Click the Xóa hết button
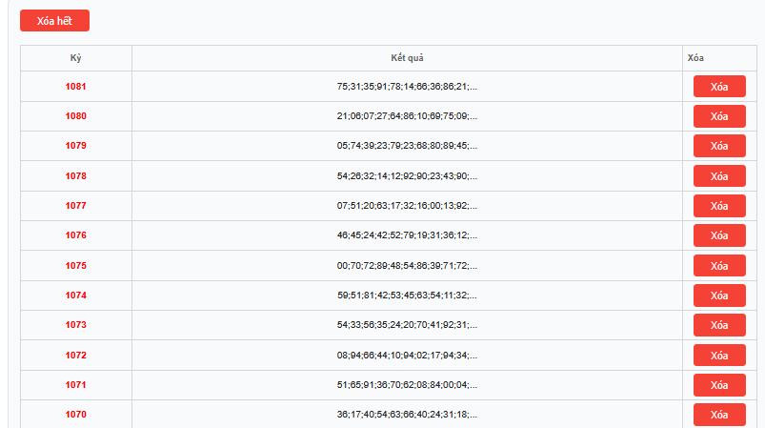 [54, 21]
